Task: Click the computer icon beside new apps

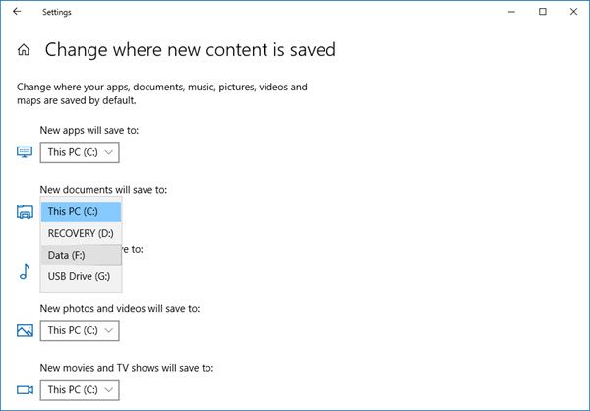Action: (x=25, y=152)
